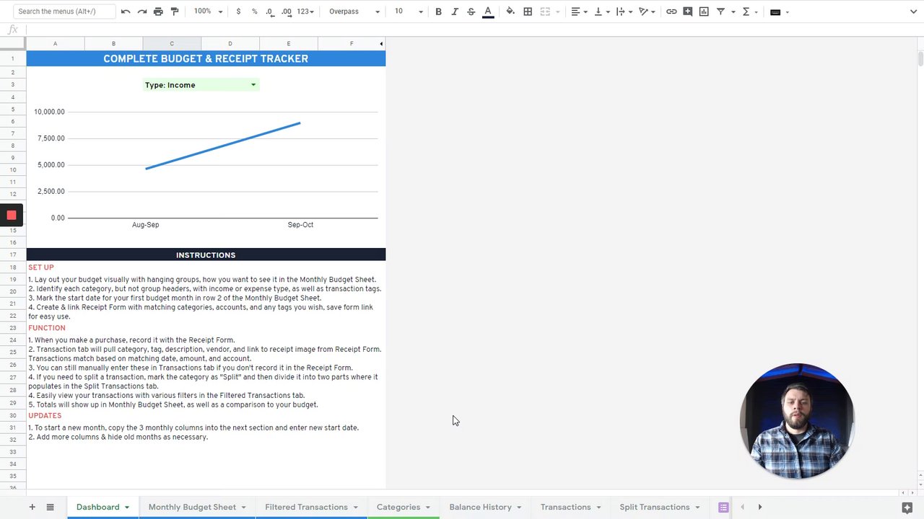The height and width of the screenshot is (519, 924).
Task: Switch to the Filtered Transactions tab
Action: [x=306, y=507]
